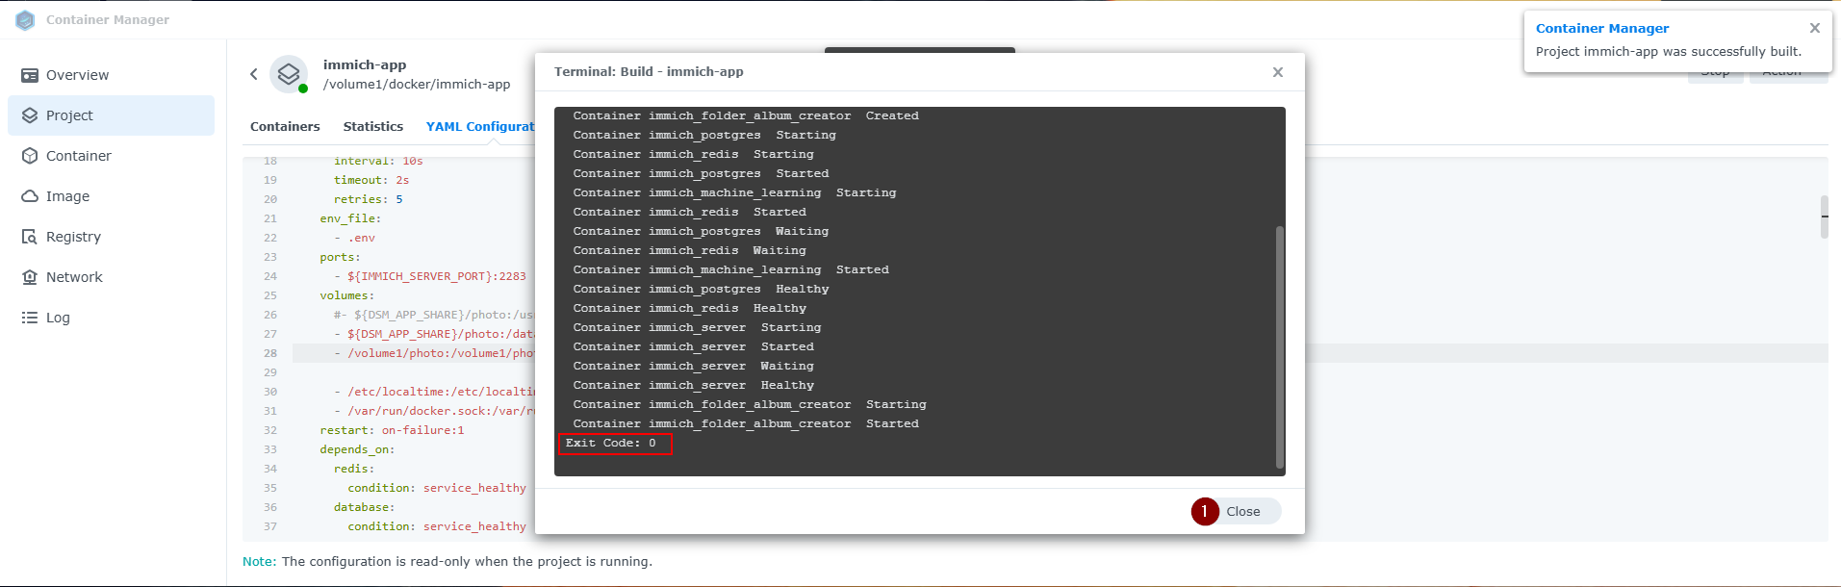The width and height of the screenshot is (1841, 587).
Task: Select the YAML Configuration tab
Action: pyautogui.click(x=479, y=126)
